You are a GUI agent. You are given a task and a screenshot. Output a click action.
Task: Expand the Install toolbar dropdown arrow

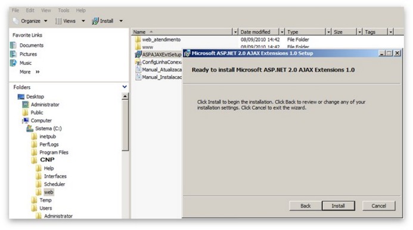pos(121,21)
